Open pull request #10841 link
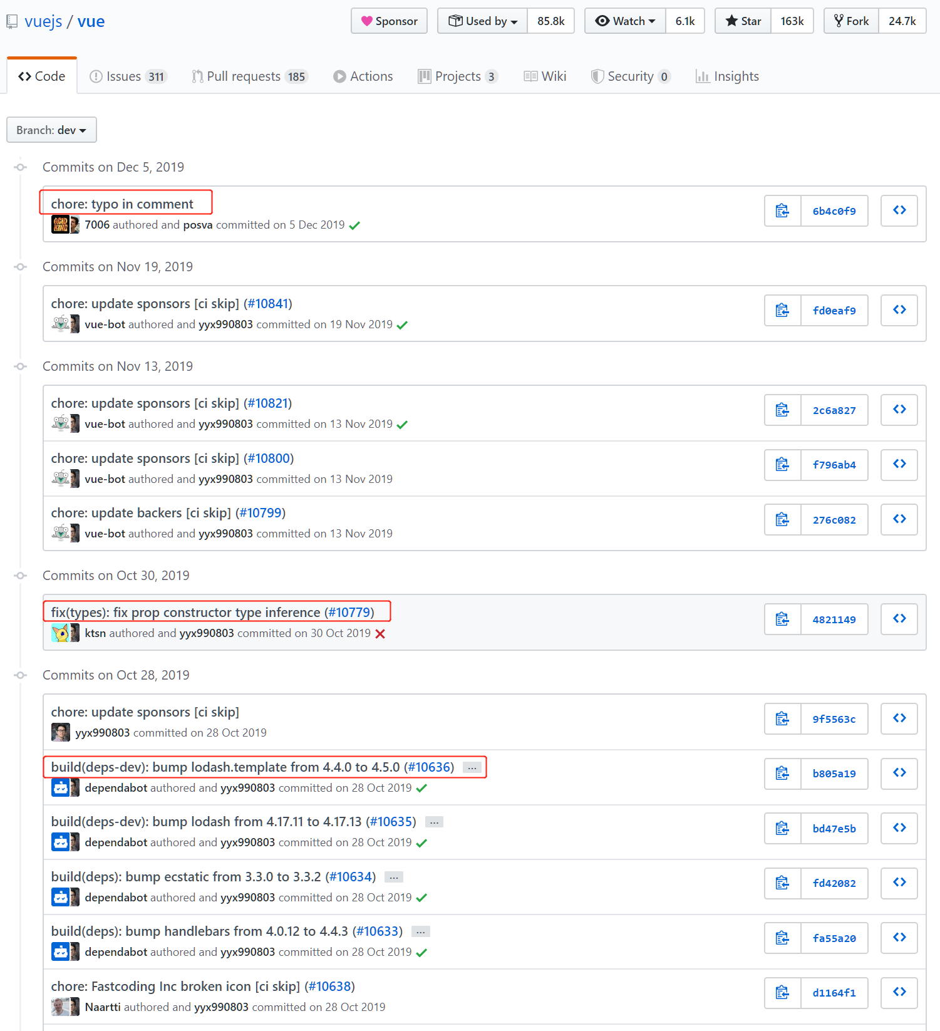Viewport: 940px width, 1031px height. tap(268, 304)
